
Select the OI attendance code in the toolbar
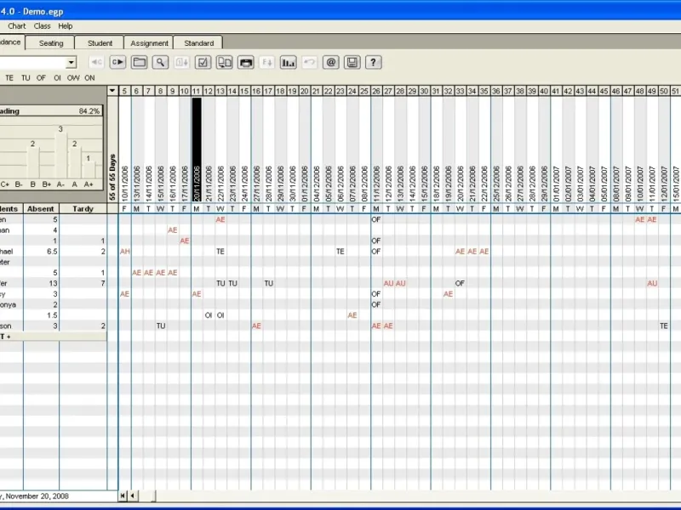point(57,78)
